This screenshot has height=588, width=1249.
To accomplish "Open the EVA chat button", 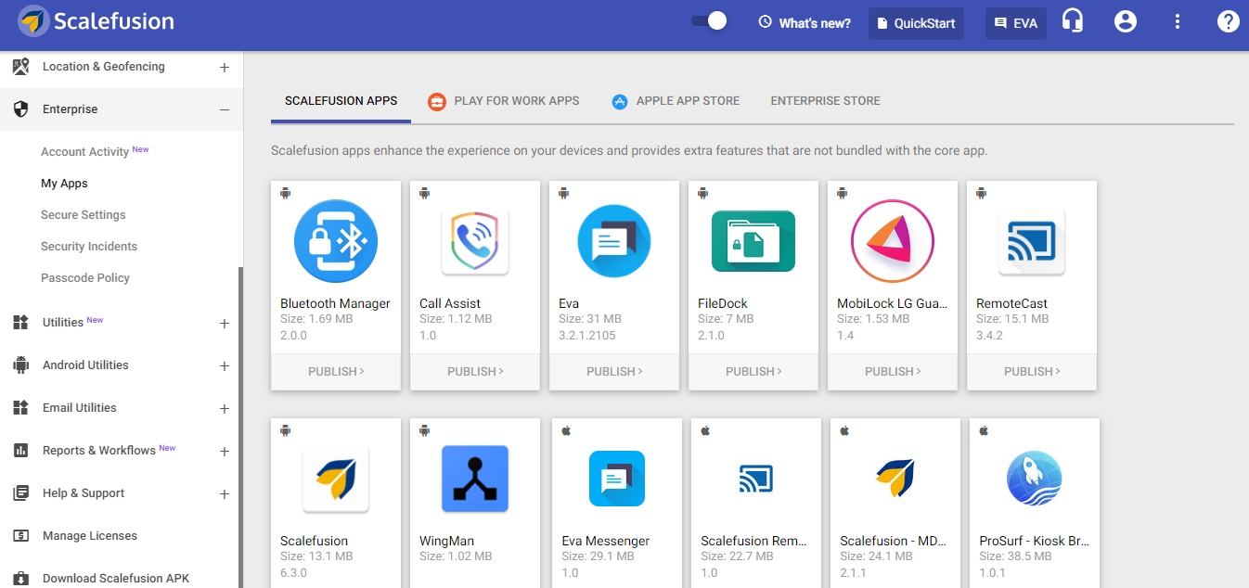I will [x=1016, y=23].
